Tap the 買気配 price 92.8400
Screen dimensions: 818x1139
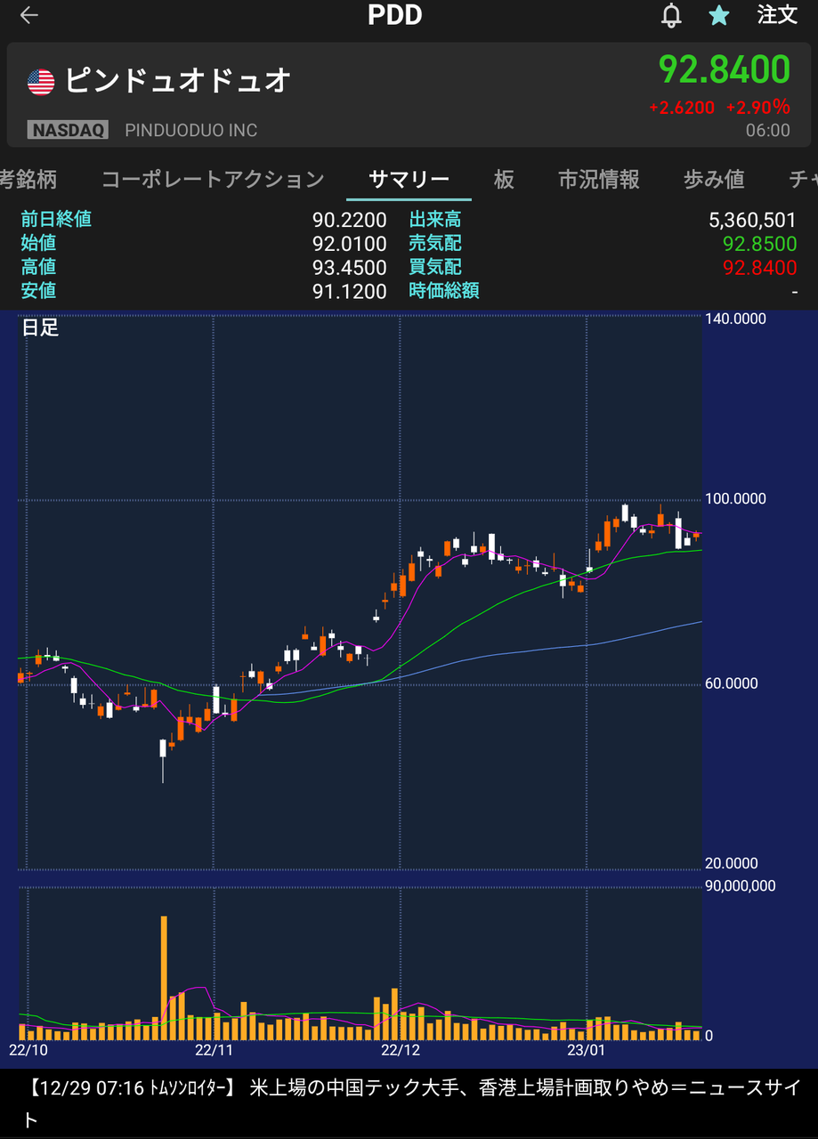(759, 267)
